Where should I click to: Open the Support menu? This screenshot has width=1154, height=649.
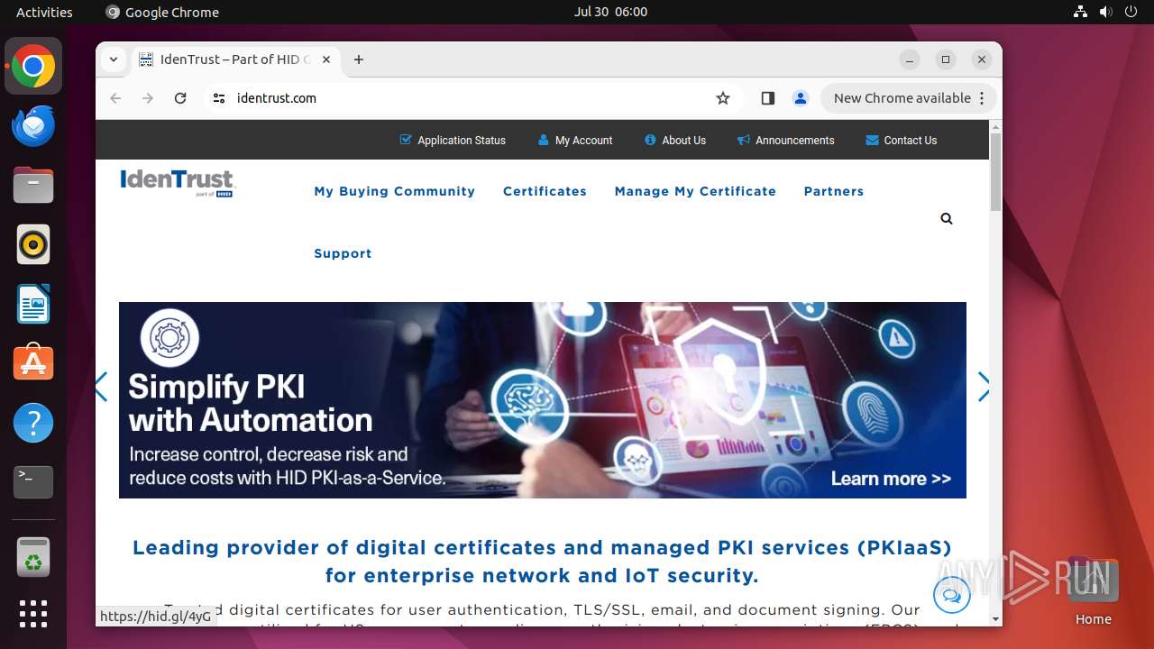point(343,253)
